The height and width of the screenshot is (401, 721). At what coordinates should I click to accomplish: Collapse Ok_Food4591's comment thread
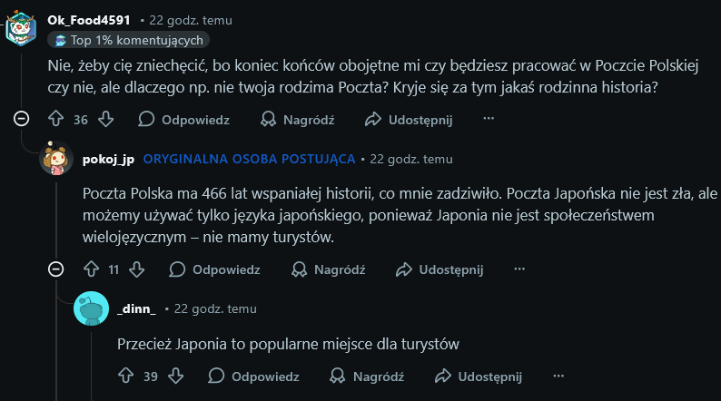21,119
